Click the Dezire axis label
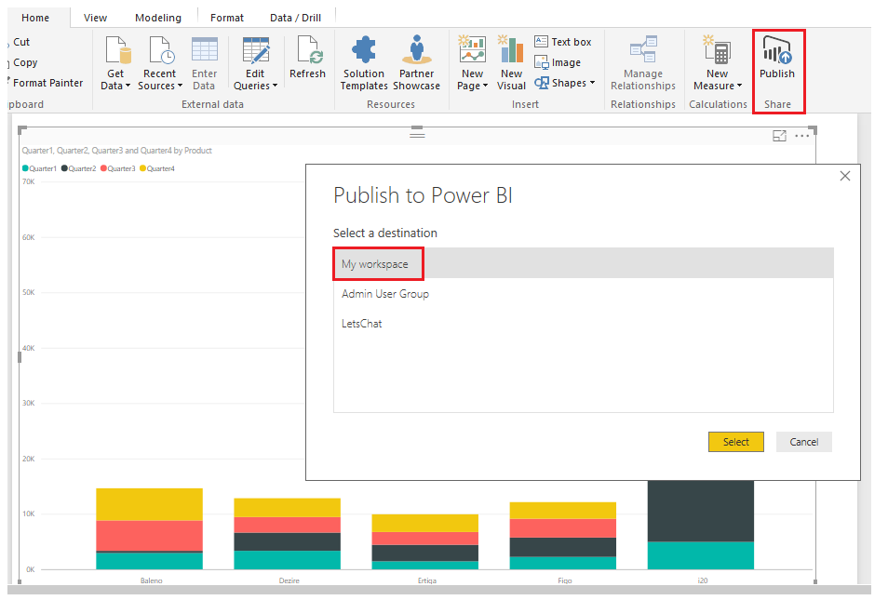 pos(289,580)
